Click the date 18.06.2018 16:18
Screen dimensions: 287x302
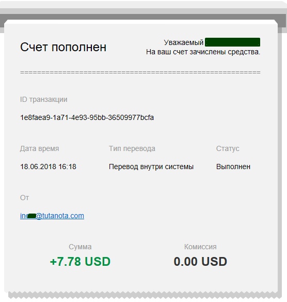(48, 167)
